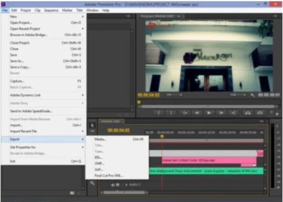Select Open Project menu item

coord(44,23)
